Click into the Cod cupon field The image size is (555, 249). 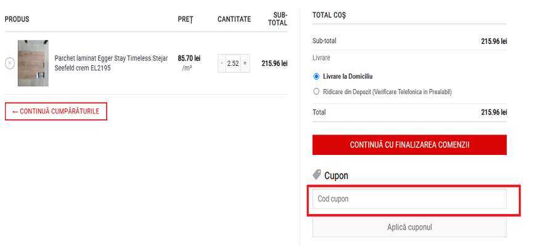tap(409, 199)
